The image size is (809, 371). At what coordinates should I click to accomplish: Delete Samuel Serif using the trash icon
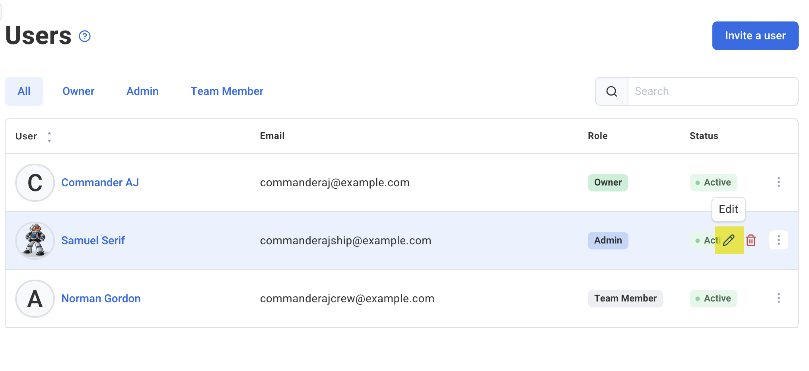751,240
